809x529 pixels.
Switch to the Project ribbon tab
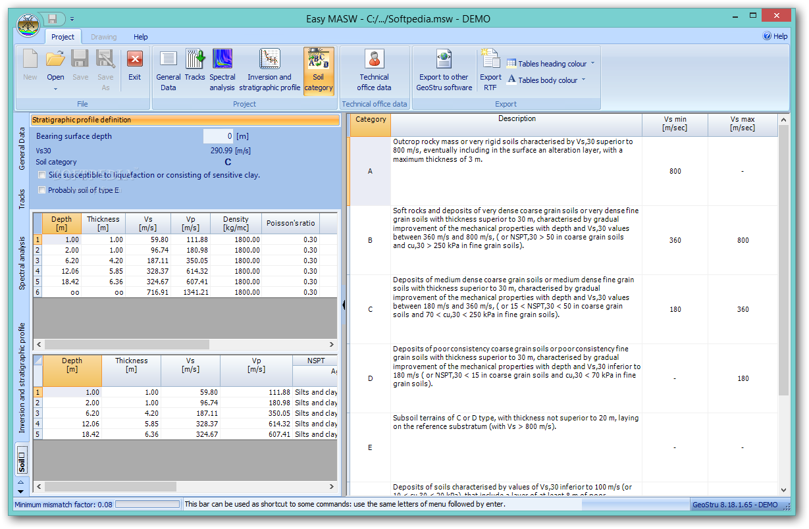[63, 37]
